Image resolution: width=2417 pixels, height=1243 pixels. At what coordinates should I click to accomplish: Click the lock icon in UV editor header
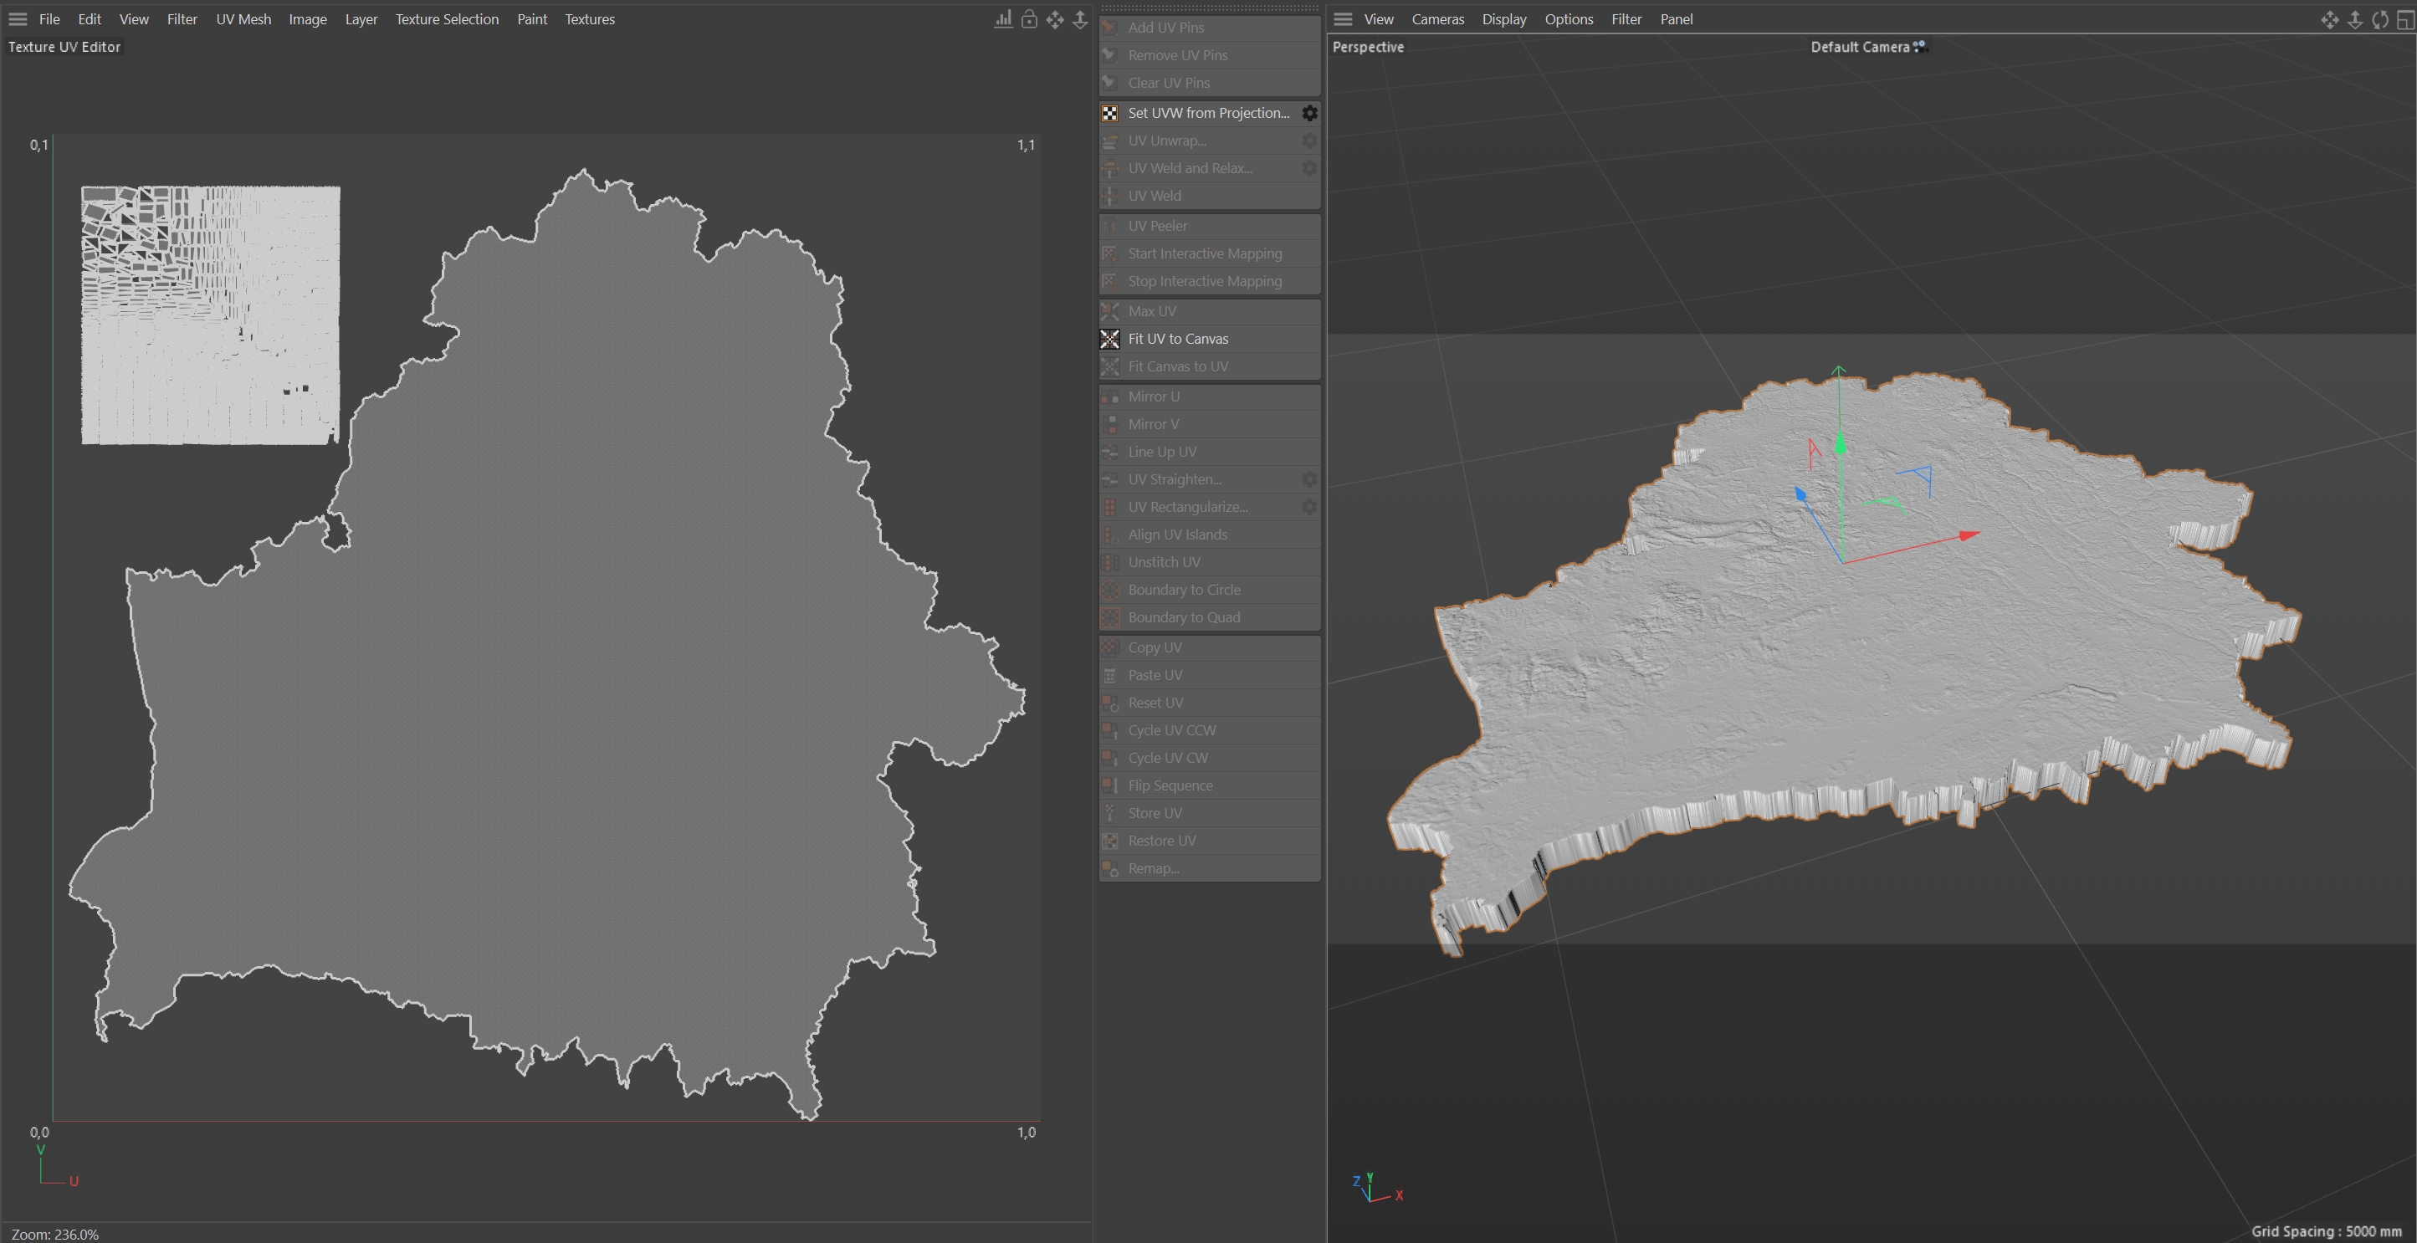pyautogui.click(x=1029, y=18)
